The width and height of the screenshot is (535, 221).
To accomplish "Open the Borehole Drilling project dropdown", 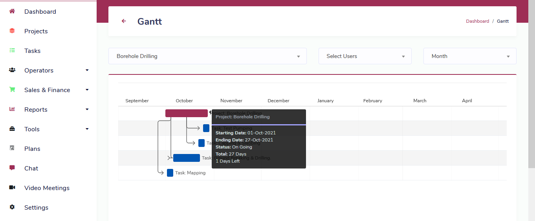I will 207,56.
